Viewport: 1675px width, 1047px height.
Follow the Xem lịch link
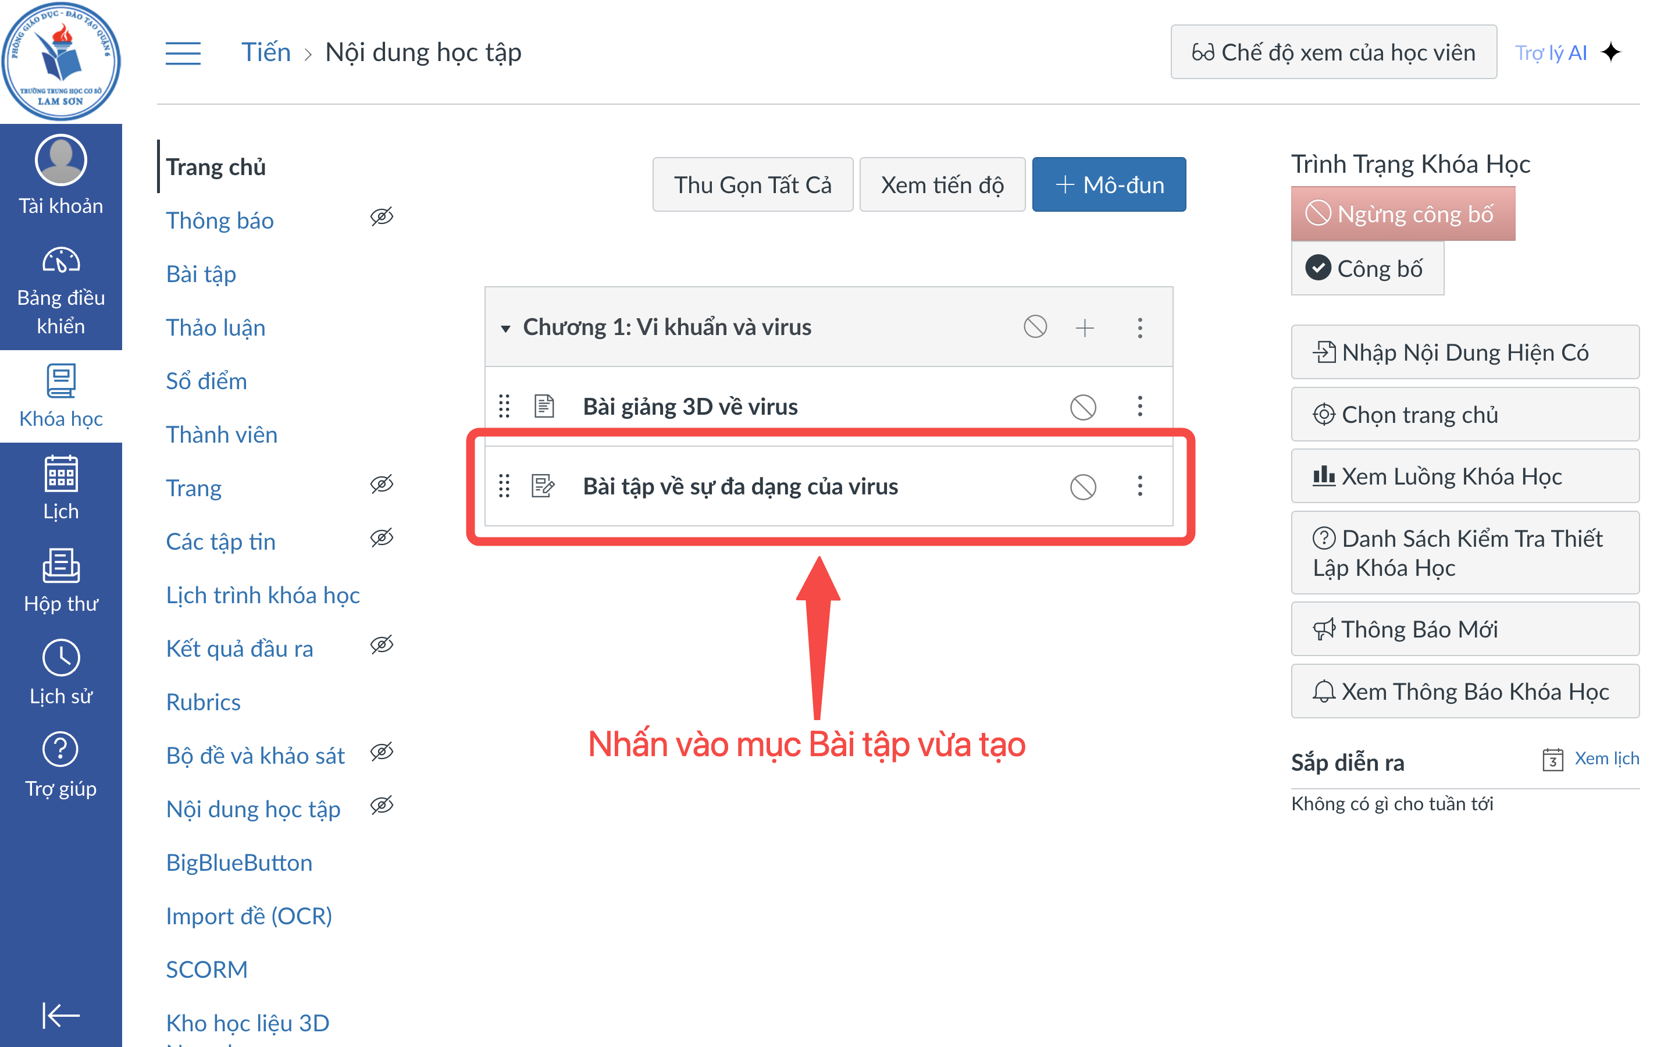[1606, 758]
